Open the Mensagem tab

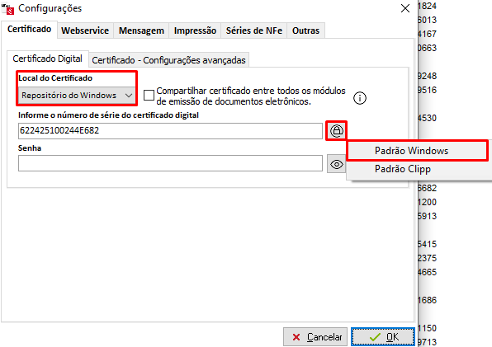pos(141,30)
